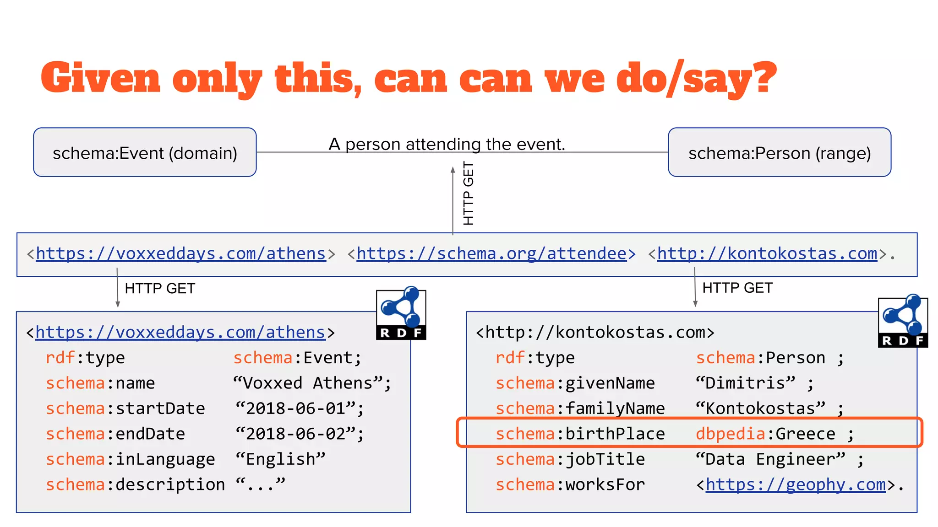Click the "2018-06-01" date value
Screen dimensions: 938x527
300,409
